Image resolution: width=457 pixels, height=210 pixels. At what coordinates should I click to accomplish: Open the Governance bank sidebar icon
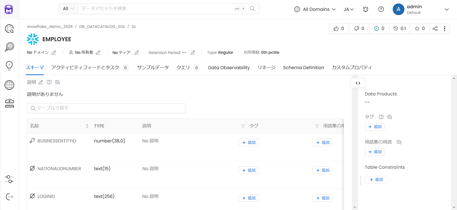point(9,103)
